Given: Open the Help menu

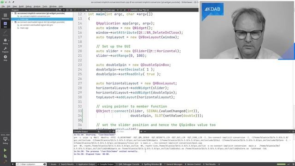Looking at the screenshot, I should [x=60, y=6].
